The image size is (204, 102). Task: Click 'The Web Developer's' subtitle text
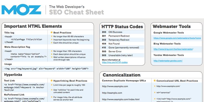point(67,7)
